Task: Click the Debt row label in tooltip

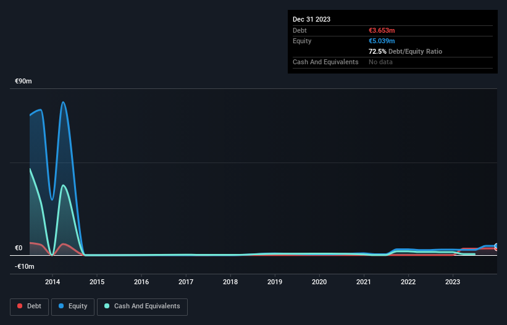Action: [x=300, y=30]
